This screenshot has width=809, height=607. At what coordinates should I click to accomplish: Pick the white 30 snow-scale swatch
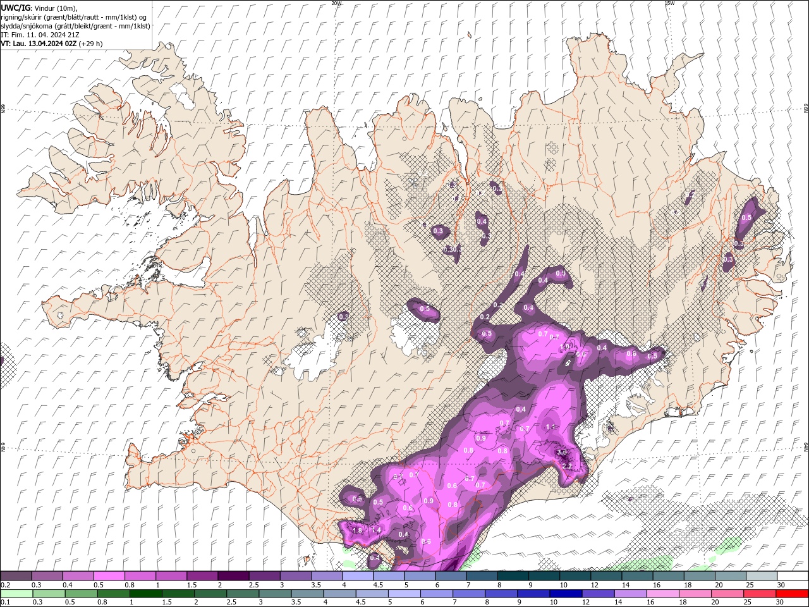793,576
